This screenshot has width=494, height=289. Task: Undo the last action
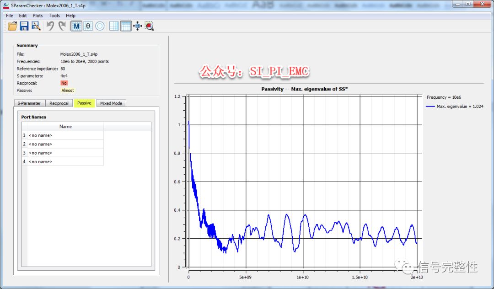point(50,26)
